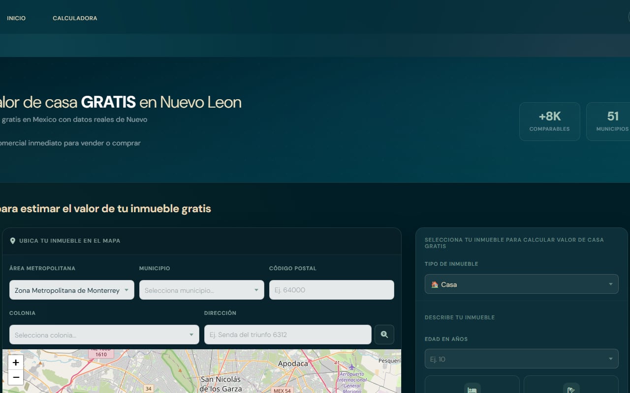Click the route 34 shield on the map
Image resolution: width=630 pixels, height=393 pixels.
[x=149, y=389]
